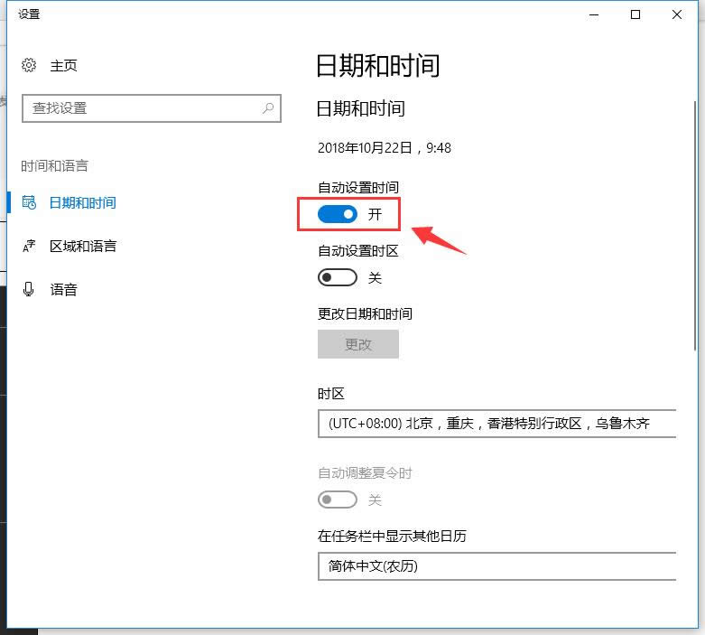Click inside the 查找设置 search field
This screenshot has width=705, height=635.
point(140,108)
